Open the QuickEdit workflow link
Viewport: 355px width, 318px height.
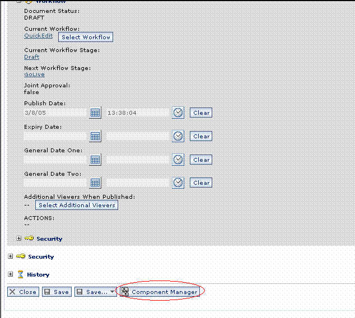(x=38, y=36)
